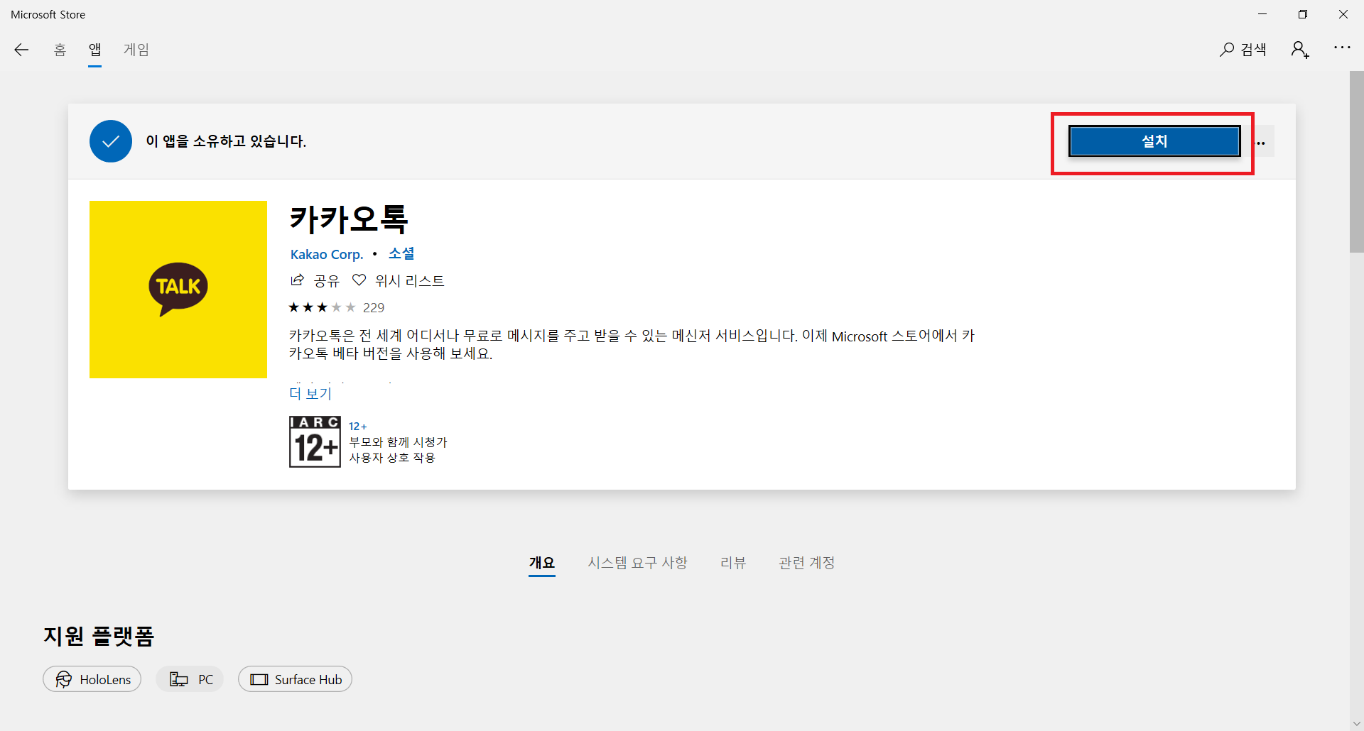This screenshot has height=731, width=1364.
Task: Click the blue checkmark owned icon
Action: point(111,141)
